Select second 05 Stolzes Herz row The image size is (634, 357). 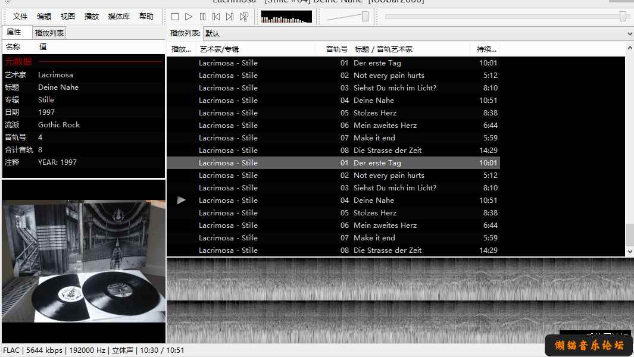pyautogui.click(x=333, y=213)
